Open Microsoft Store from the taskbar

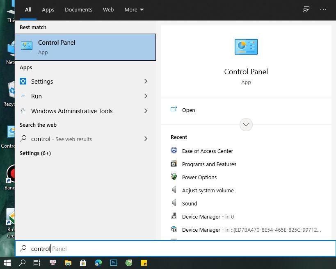click(x=83, y=263)
